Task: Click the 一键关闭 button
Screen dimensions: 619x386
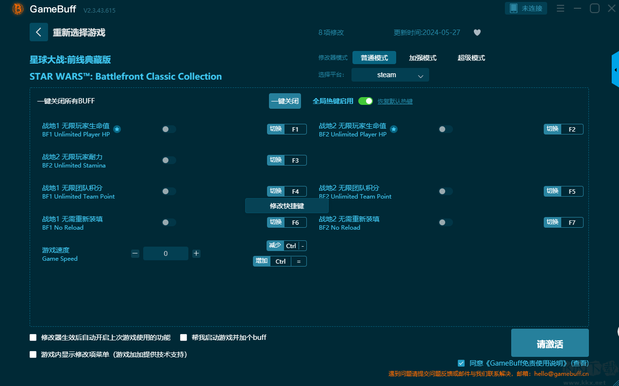Action: click(285, 101)
